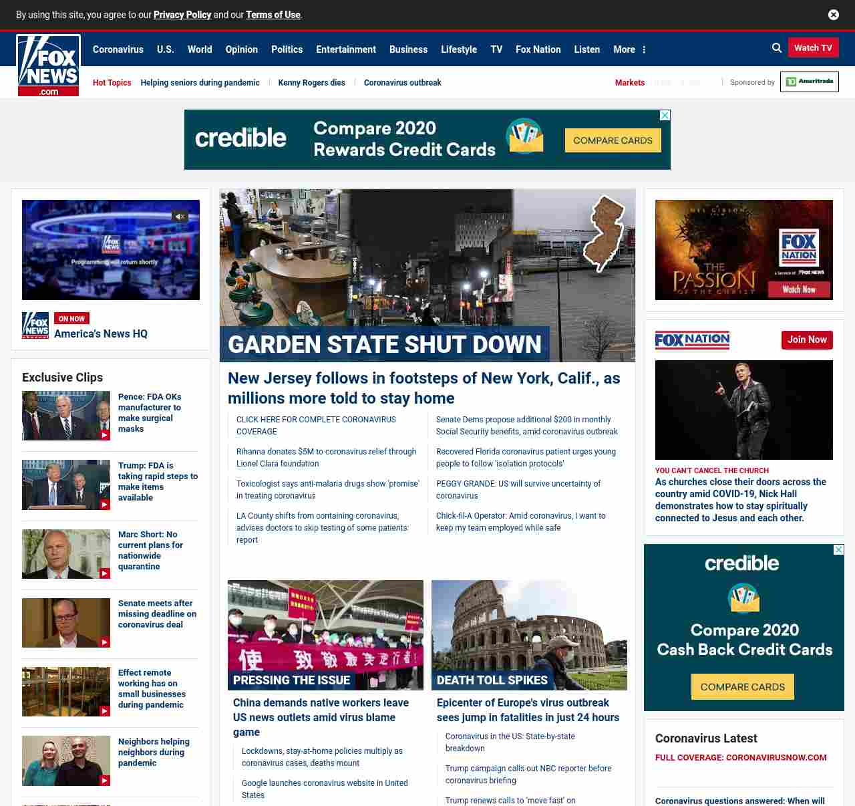This screenshot has height=806, width=855.
Task: Close the sidebar Credible ad
Action: 838,550
